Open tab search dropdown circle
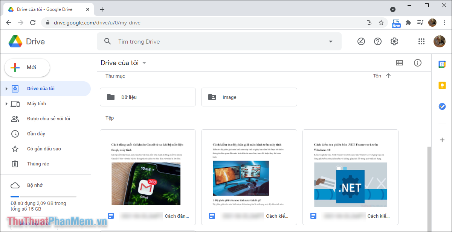The height and width of the screenshot is (232, 452). [x=393, y=9]
